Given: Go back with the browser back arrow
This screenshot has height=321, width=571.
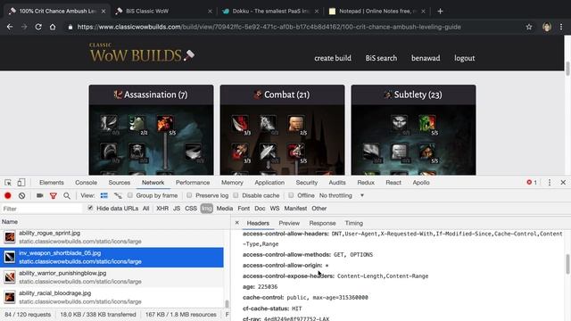Looking at the screenshot, I should point(10,27).
